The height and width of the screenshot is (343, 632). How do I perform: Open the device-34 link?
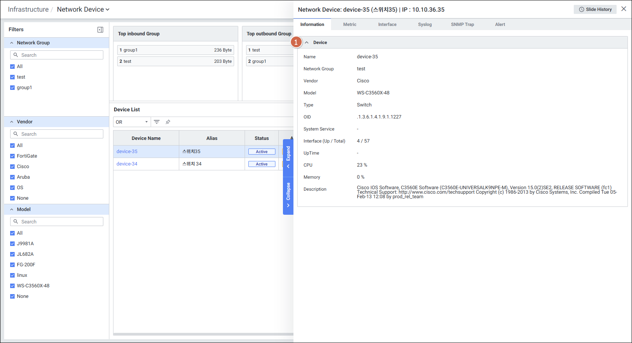127,164
